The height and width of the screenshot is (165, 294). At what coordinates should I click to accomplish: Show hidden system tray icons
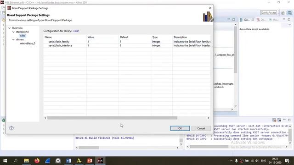tap(231, 161)
